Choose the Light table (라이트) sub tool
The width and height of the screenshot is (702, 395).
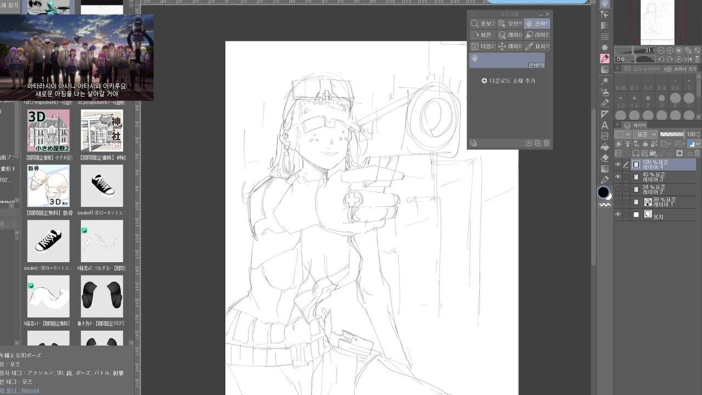(x=537, y=35)
